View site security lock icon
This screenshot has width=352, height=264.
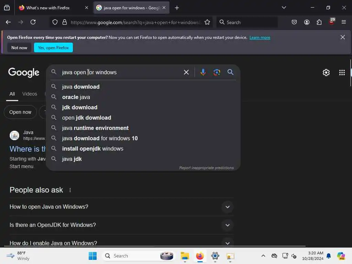pyautogui.click(x=65, y=22)
